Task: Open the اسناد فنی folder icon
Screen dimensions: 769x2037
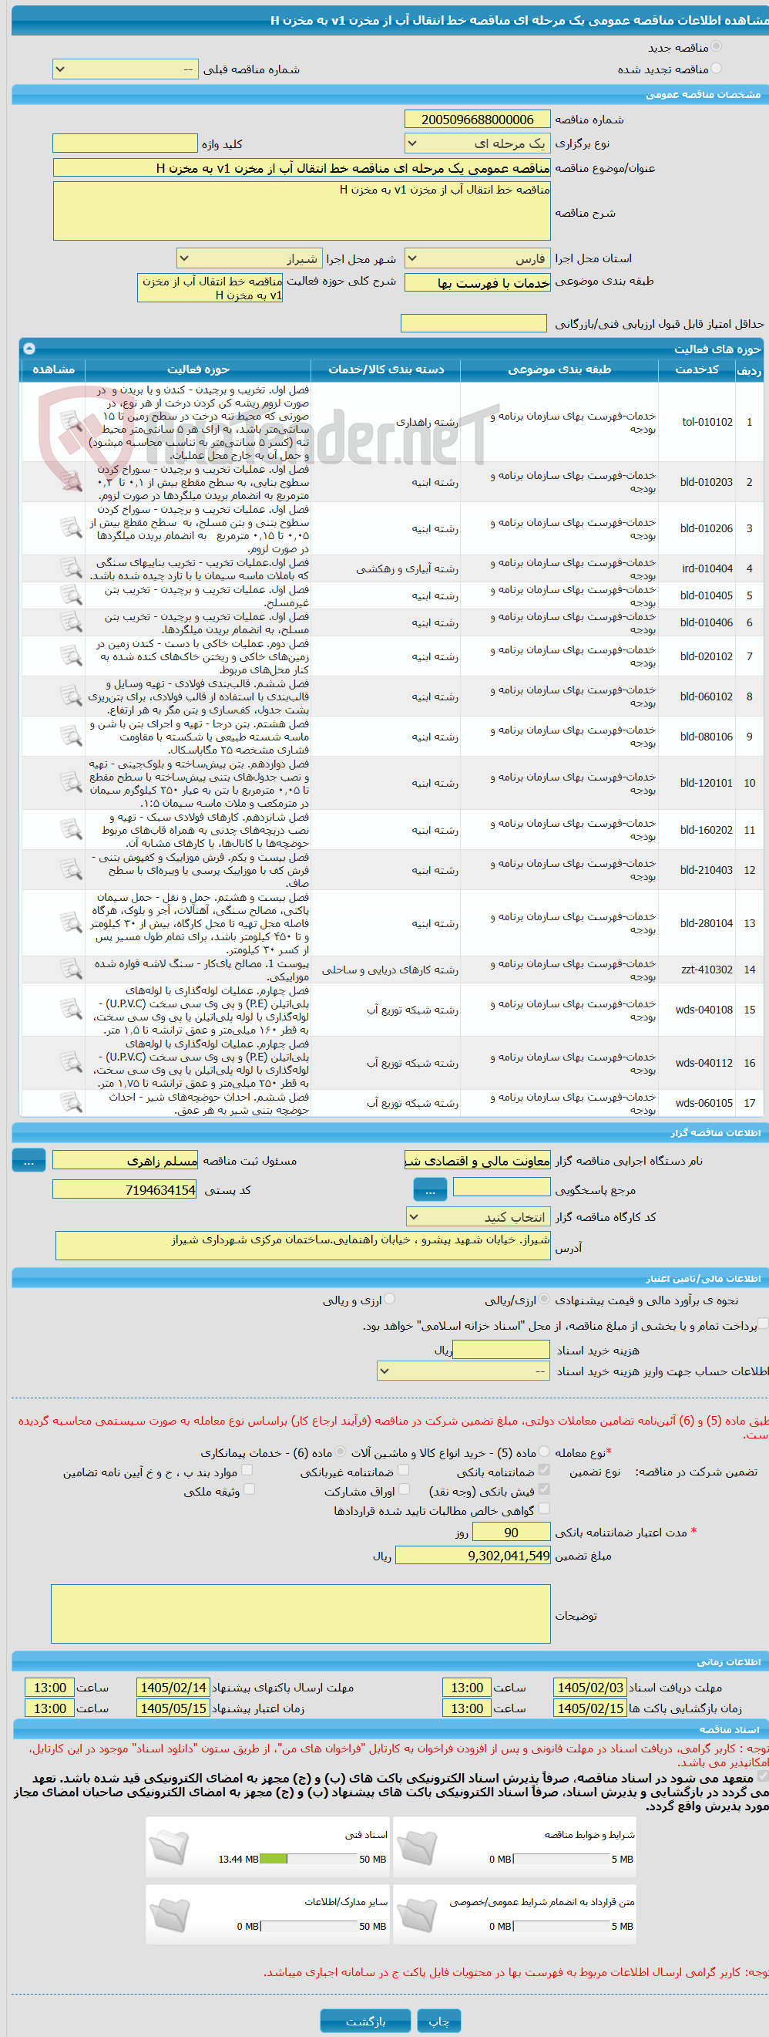Action: [x=169, y=1848]
